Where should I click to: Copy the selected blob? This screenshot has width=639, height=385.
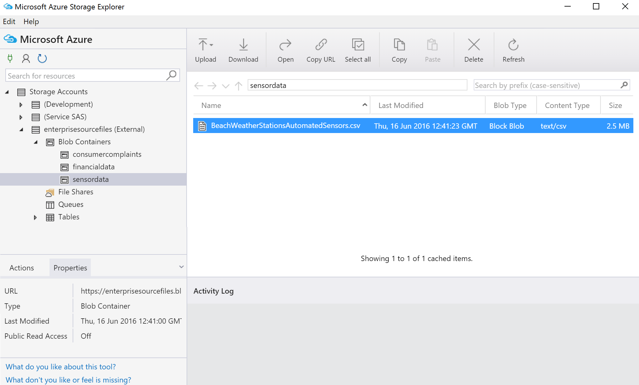click(399, 50)
